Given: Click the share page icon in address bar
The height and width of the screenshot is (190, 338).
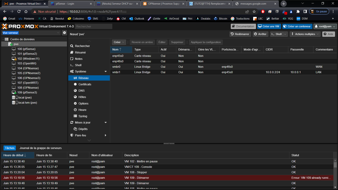Looking at the screenshot, I should [247, 12].
